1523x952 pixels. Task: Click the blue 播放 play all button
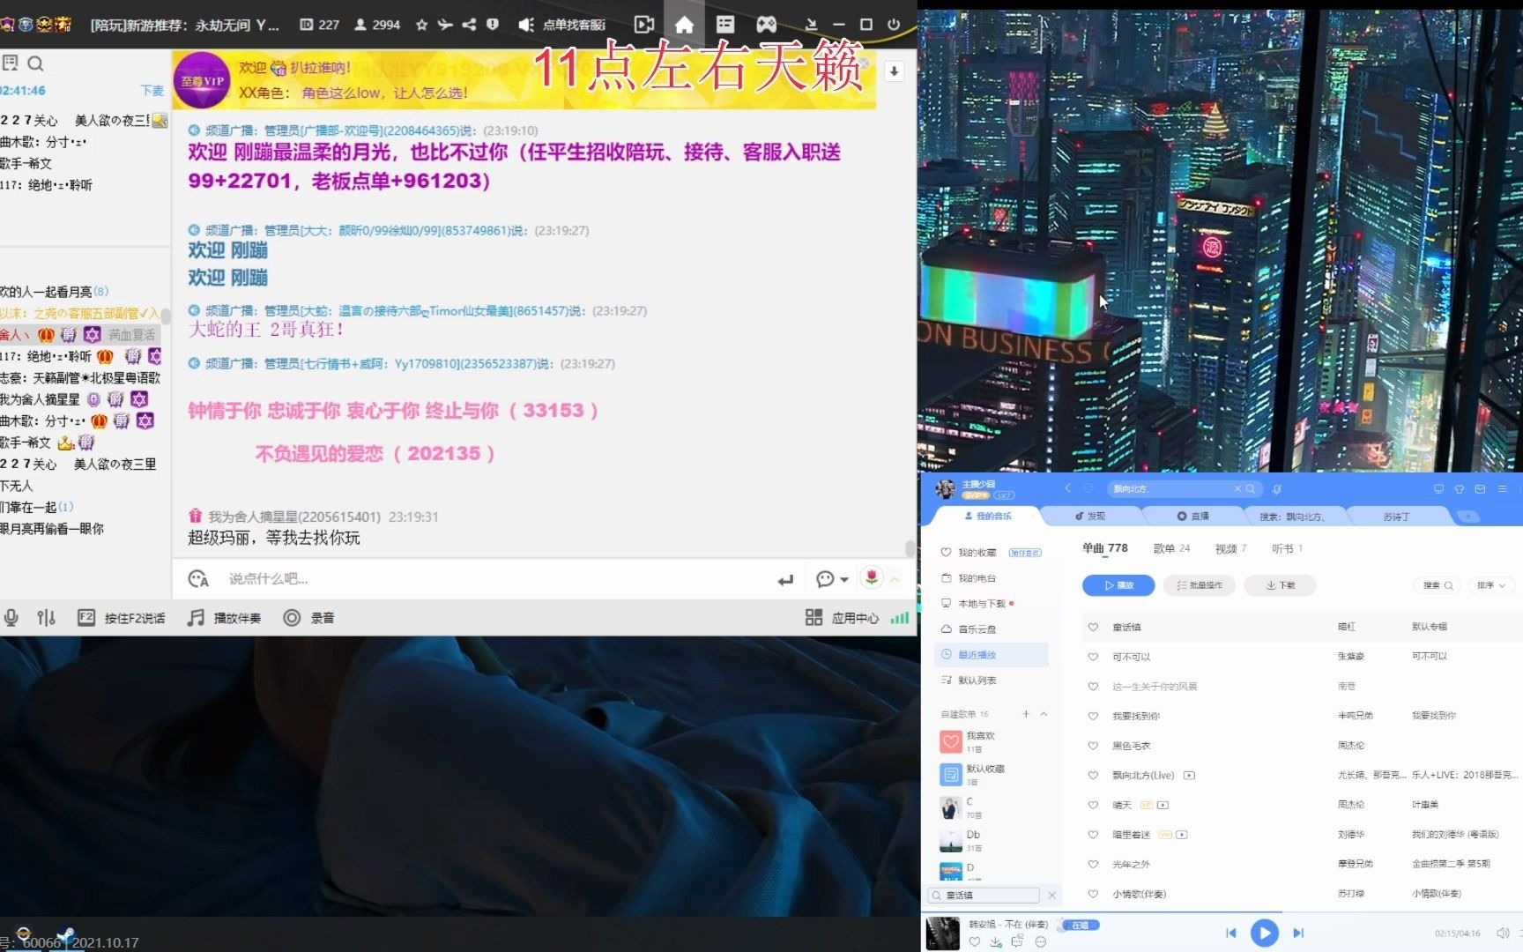point(1118,584)
